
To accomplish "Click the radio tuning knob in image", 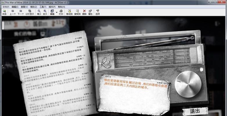I will 188,84.
